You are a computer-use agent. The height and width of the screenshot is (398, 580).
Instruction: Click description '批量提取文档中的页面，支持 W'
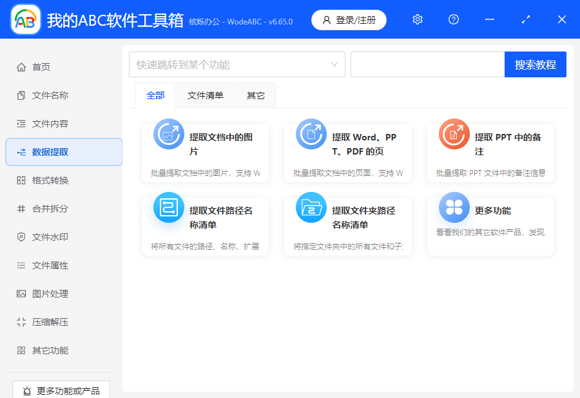348,173
